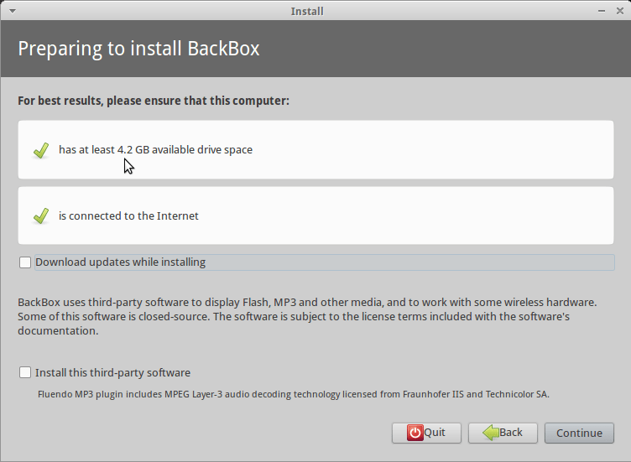Click the "For best results" instruction line

point(154,101)
